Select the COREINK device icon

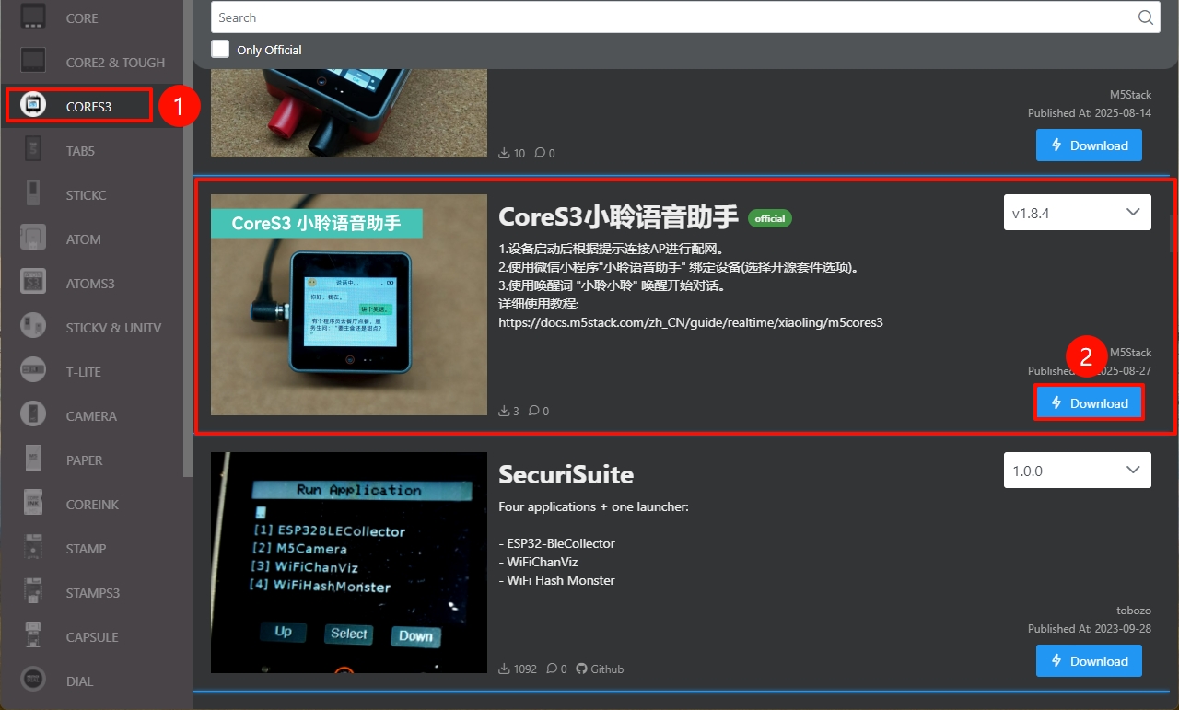coord(33,504)
